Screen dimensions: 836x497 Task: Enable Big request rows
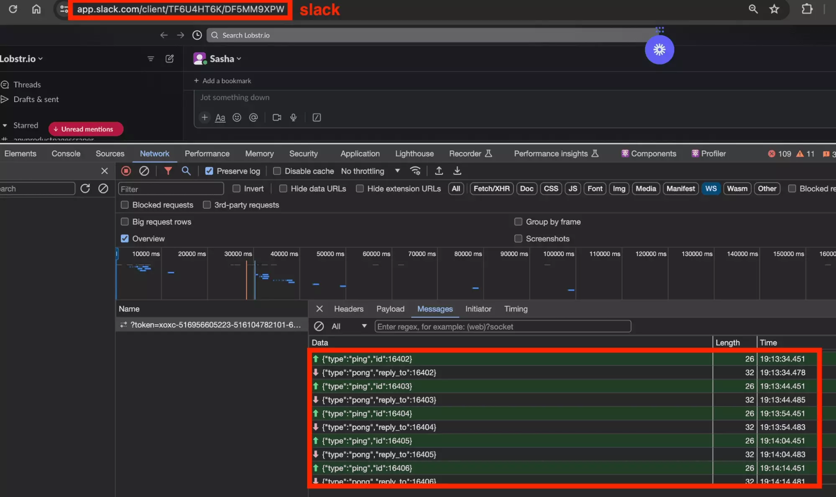125,222
